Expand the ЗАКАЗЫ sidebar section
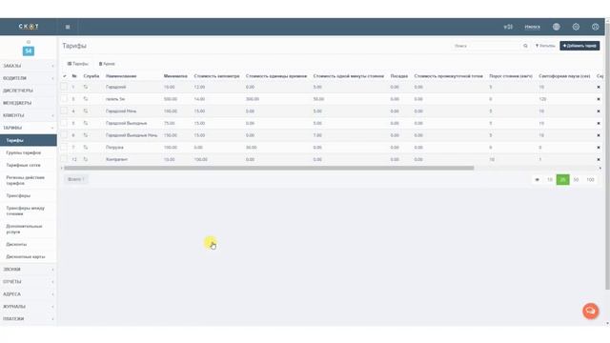 click(29, 66)
